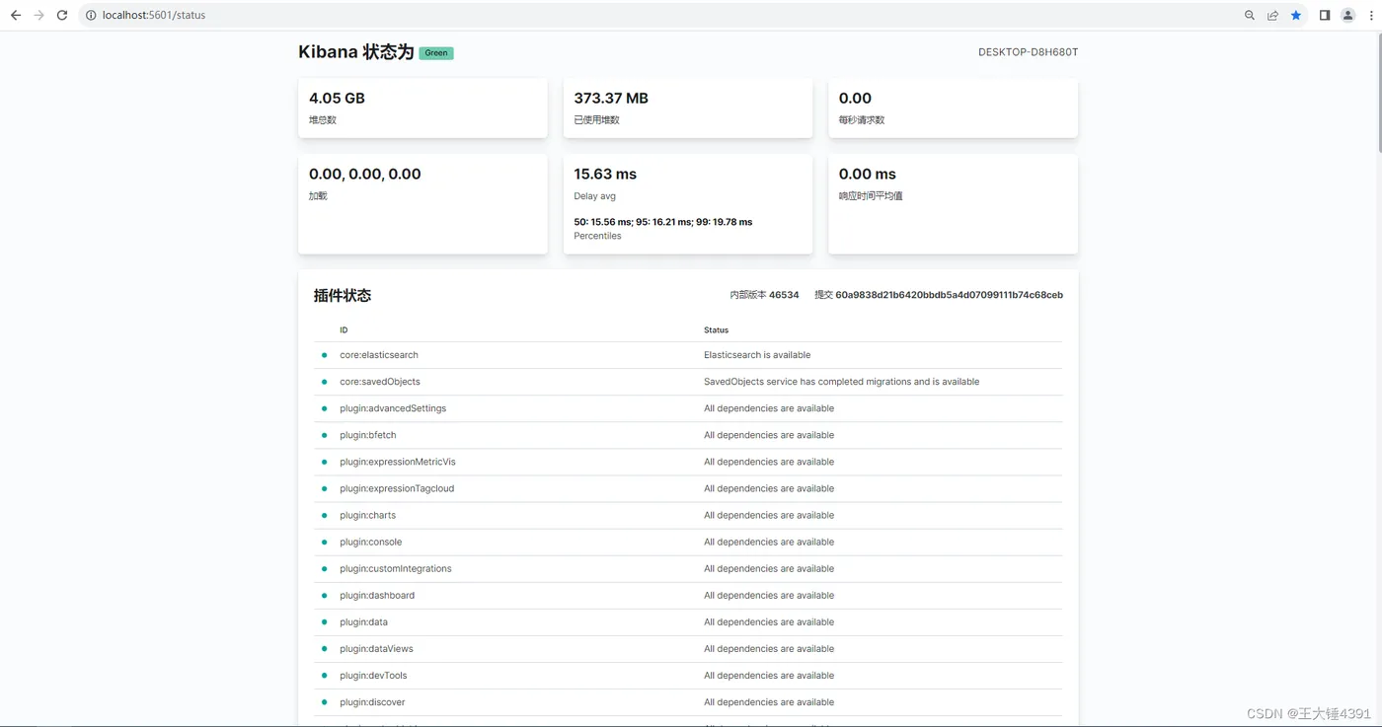Select the core:savedObjects row ID

pyautogui.click(x=380, y=382)
